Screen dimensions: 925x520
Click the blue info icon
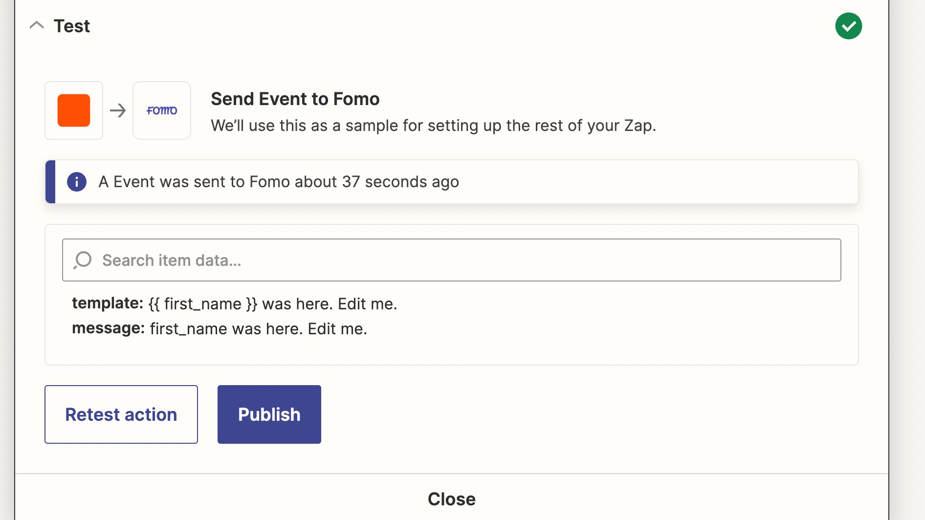point(77,182)
